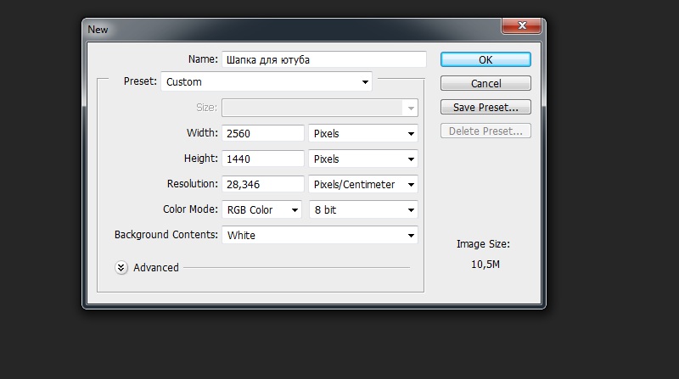This screenshot has height=379, width=679.
Task: Click the OK button
Action: click(x=485, y=59)
